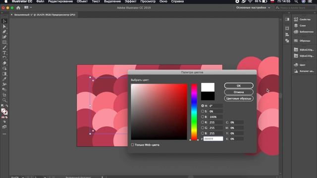This screenshot has width=317, height=178.
Task: Open the Файл menu
Action: tap(40, 1)
